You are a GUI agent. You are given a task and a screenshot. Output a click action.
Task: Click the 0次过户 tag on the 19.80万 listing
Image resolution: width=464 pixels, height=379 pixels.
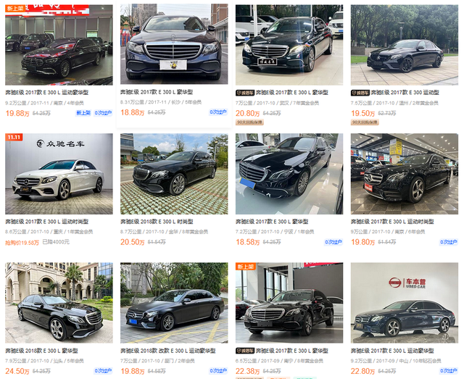449,242
